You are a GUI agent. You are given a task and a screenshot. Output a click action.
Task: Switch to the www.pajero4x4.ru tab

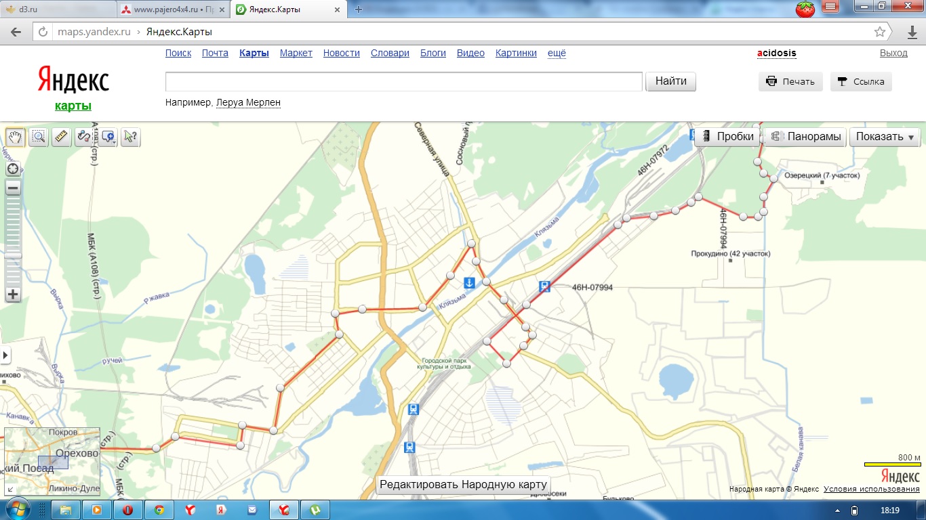[174, 9]
